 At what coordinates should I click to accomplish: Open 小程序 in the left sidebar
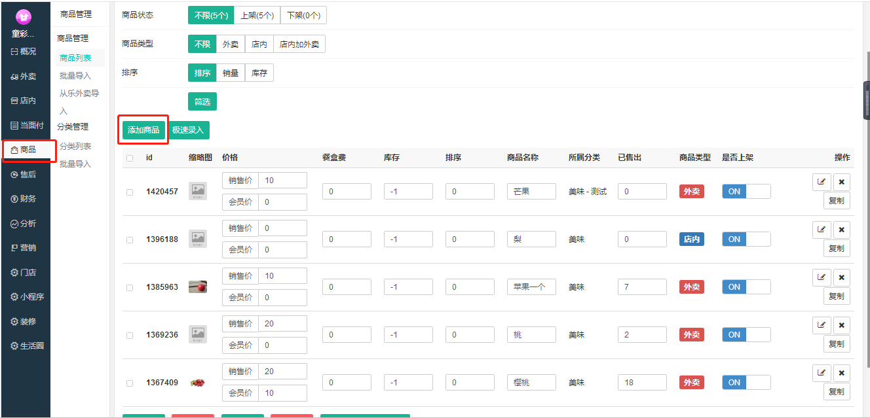28,296
